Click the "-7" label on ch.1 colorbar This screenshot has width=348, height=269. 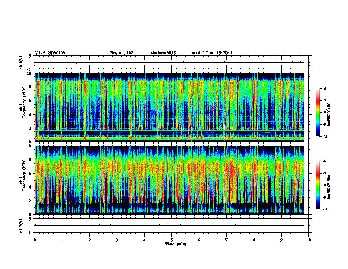coord(324,101)
